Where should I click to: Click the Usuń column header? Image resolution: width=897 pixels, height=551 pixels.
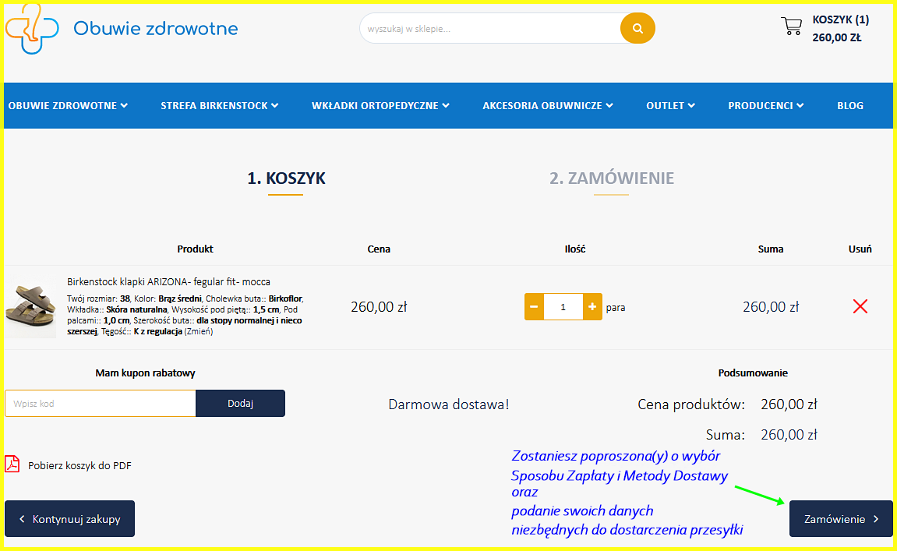(860, 249)
